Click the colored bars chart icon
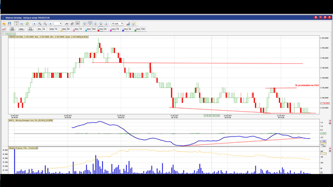Screen dimensions: 333x187 [129, 23]
